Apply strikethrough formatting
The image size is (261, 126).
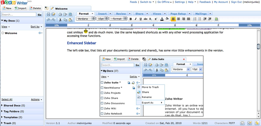pyautogui.click(x=146, y=19)
